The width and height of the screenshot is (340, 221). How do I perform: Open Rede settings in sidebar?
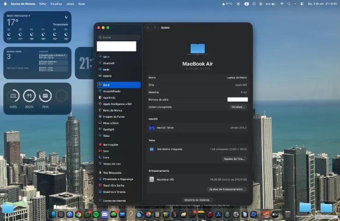coord(118,70)
